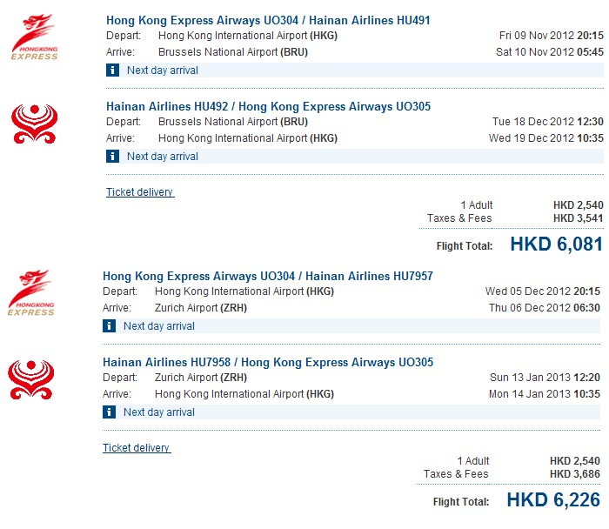
Task: Click Taxes & Fees HKD 3,686 amount
Action: point(574,474)
